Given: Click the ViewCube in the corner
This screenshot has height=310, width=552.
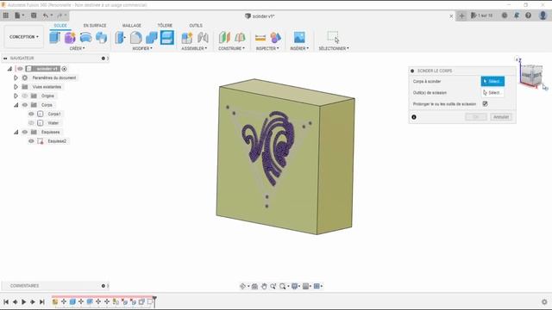Looking at the screenshot, I should tap(531, 75).
